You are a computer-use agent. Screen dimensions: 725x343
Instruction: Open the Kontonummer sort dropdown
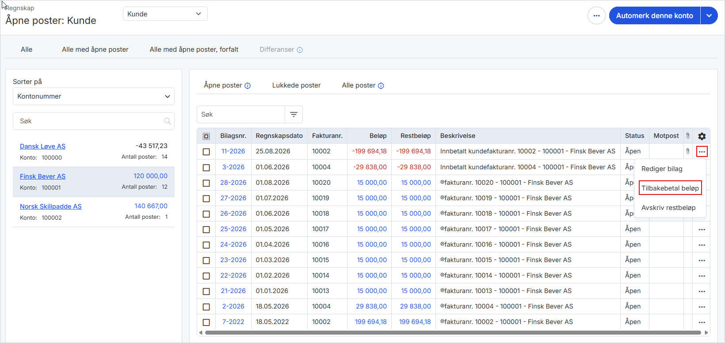tap(94, 96)
